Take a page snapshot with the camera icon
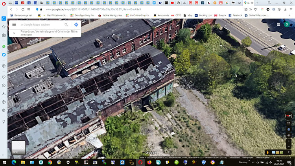The height and width of the screenshot is (166, 295). 246,9
